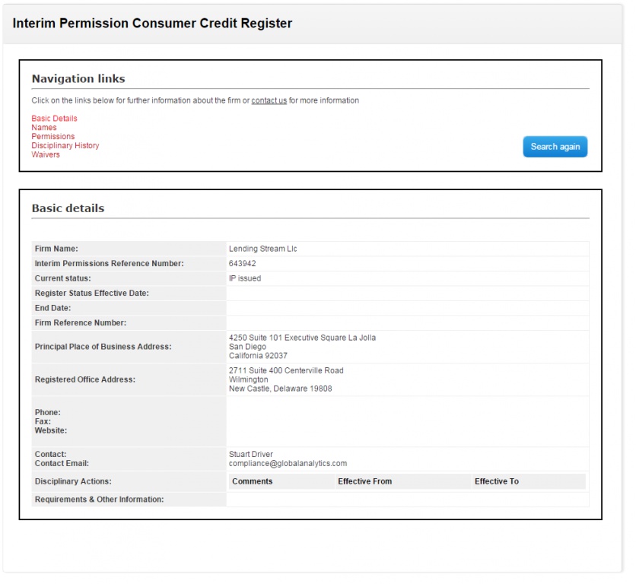Screen dimensions: 636x584
Task: Click the IP issued status value
Action: point(244,278)
